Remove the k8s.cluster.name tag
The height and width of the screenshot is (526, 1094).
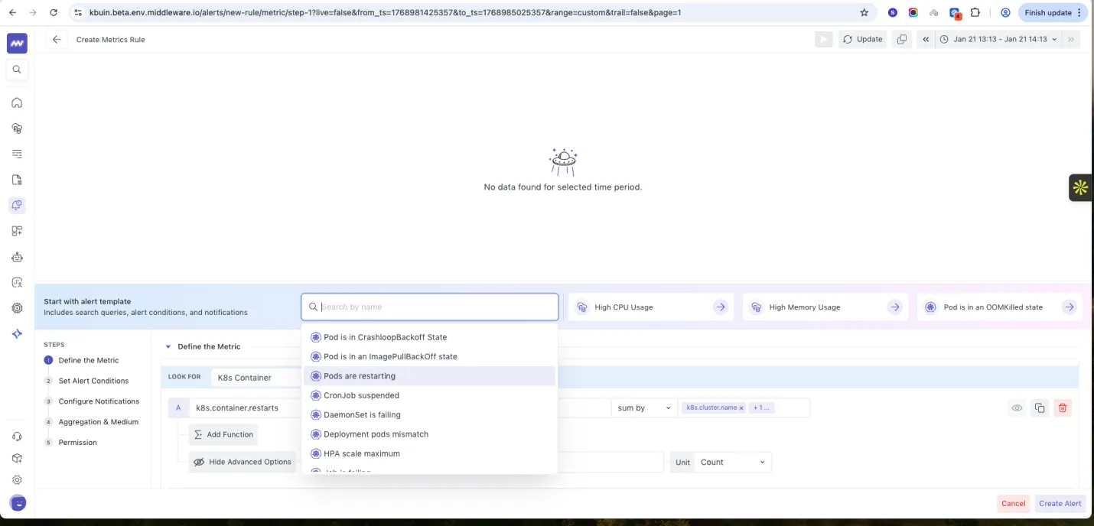coord(741,408)
